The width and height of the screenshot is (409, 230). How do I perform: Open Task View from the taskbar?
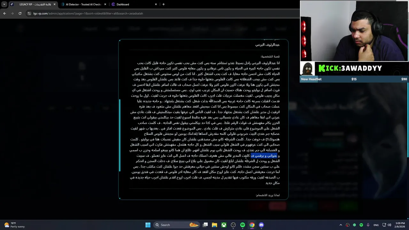[x=205, y=225]
